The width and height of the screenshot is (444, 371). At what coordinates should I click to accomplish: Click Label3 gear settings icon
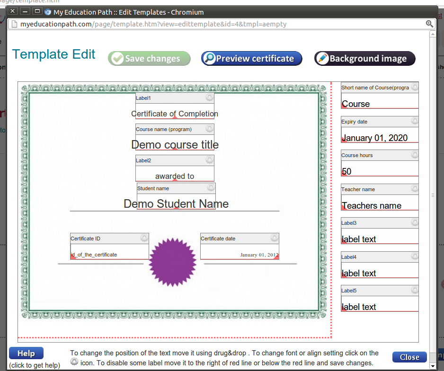415,223
